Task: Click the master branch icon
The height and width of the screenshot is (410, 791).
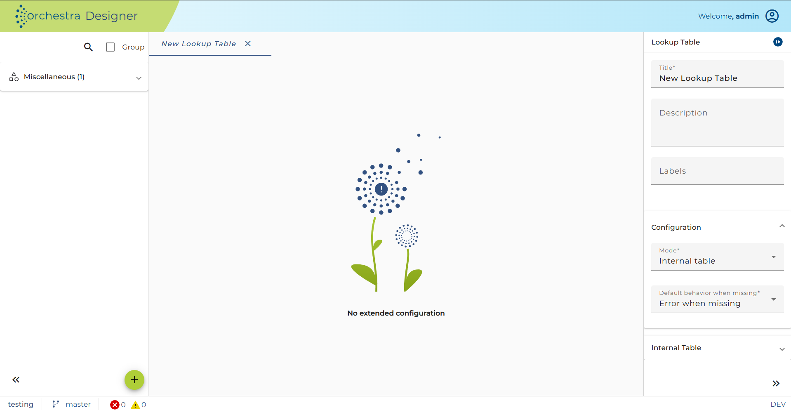Action: (x=56, y=404)
